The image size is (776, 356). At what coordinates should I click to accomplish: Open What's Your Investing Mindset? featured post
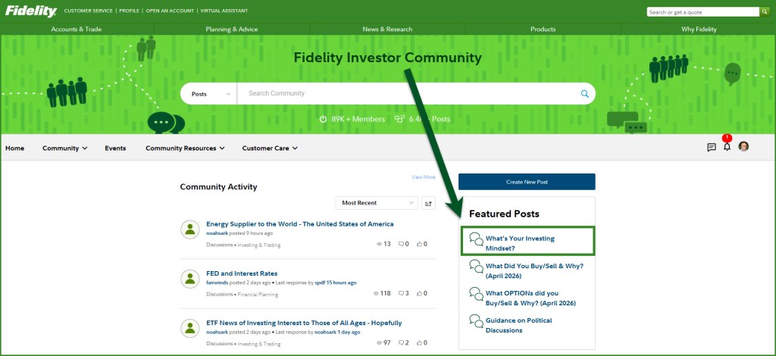[x=520, y=243]
